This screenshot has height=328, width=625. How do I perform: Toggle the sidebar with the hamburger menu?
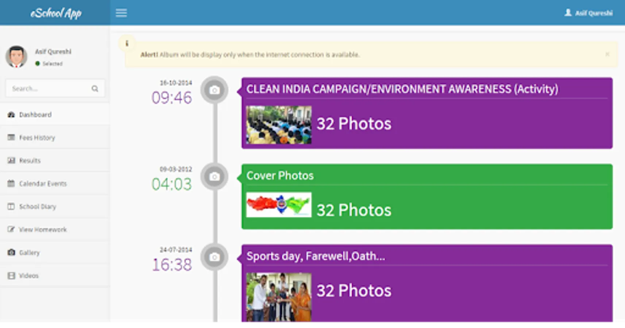click(121, 13)
